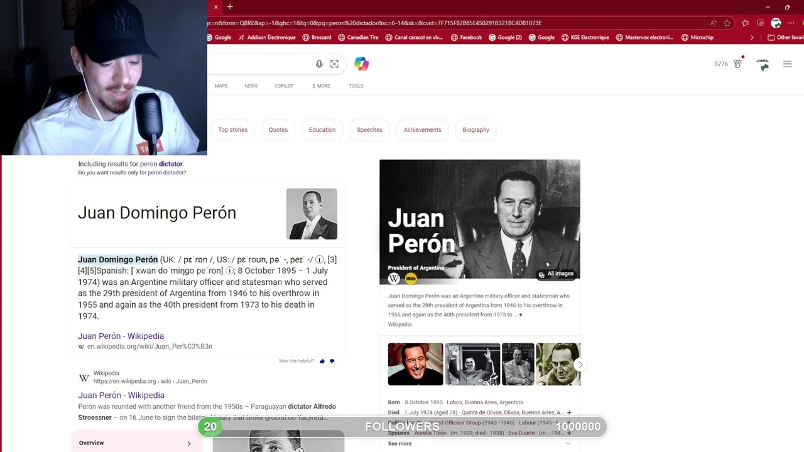This screenshot has height=452, width=804.
Task: Open 'All images' on the knowledge panel
Action: tap(556, 274)
